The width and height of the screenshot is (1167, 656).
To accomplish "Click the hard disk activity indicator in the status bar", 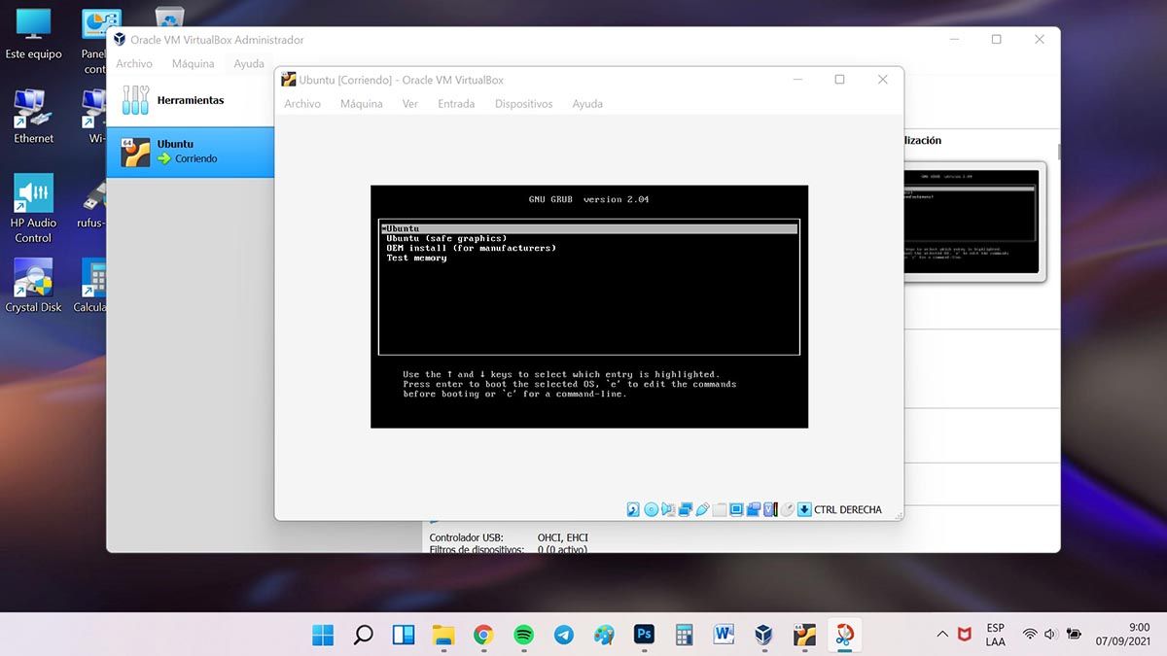I will 633,509.
